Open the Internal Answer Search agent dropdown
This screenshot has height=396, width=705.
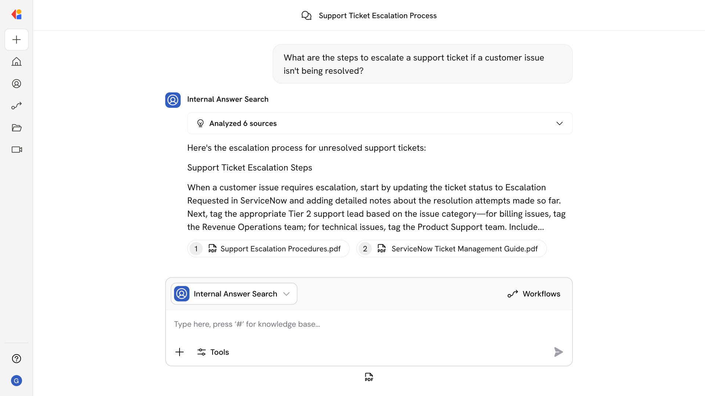tap(234, 294)
